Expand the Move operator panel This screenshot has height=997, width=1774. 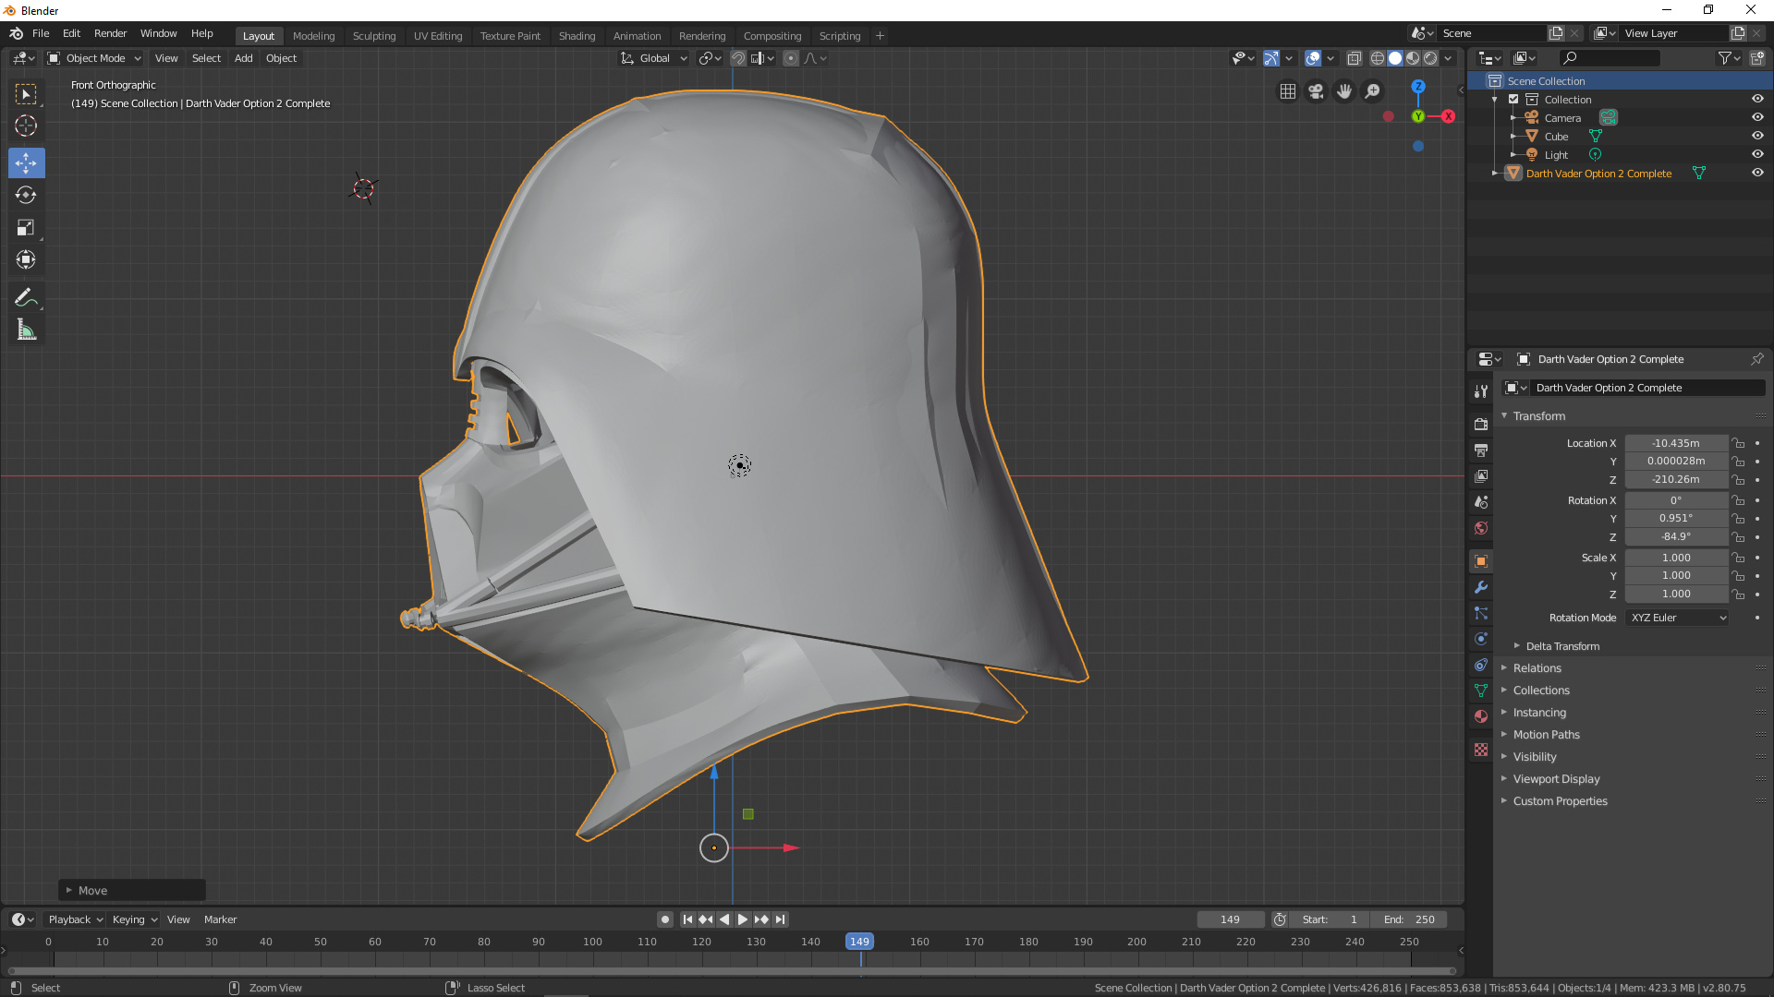[132, 890]
